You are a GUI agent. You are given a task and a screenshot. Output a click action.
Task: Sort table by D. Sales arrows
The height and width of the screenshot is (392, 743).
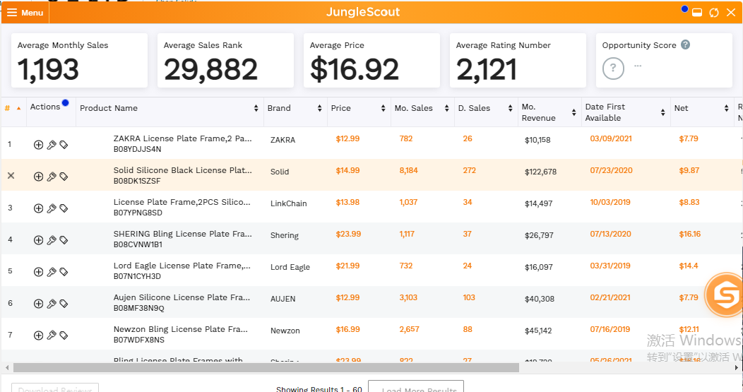pos(510,108)
